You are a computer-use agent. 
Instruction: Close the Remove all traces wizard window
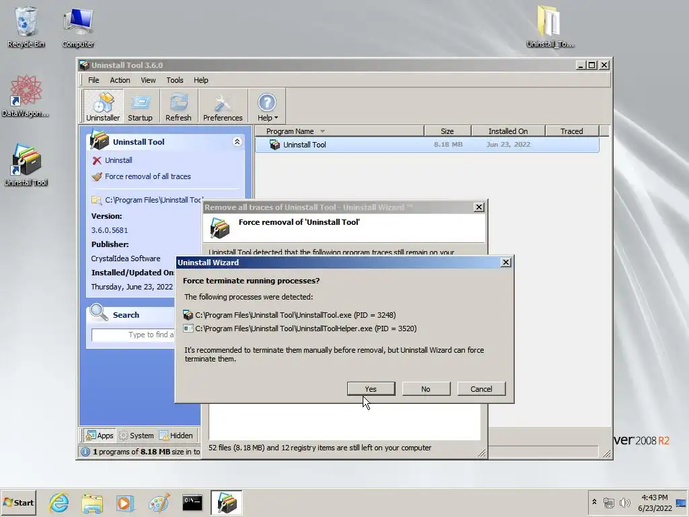click(479, 207)
